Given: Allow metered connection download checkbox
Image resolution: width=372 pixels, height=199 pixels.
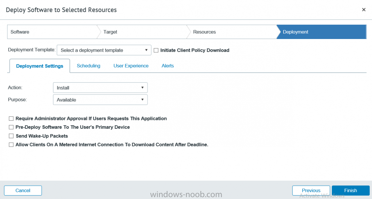Looking at the screenshot, I should point(11,145).
